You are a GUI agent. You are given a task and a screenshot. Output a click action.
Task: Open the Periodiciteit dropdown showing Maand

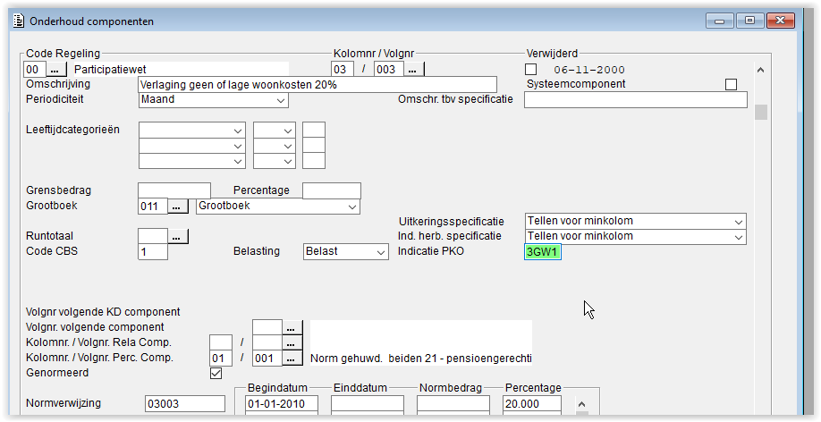(214, 100)
